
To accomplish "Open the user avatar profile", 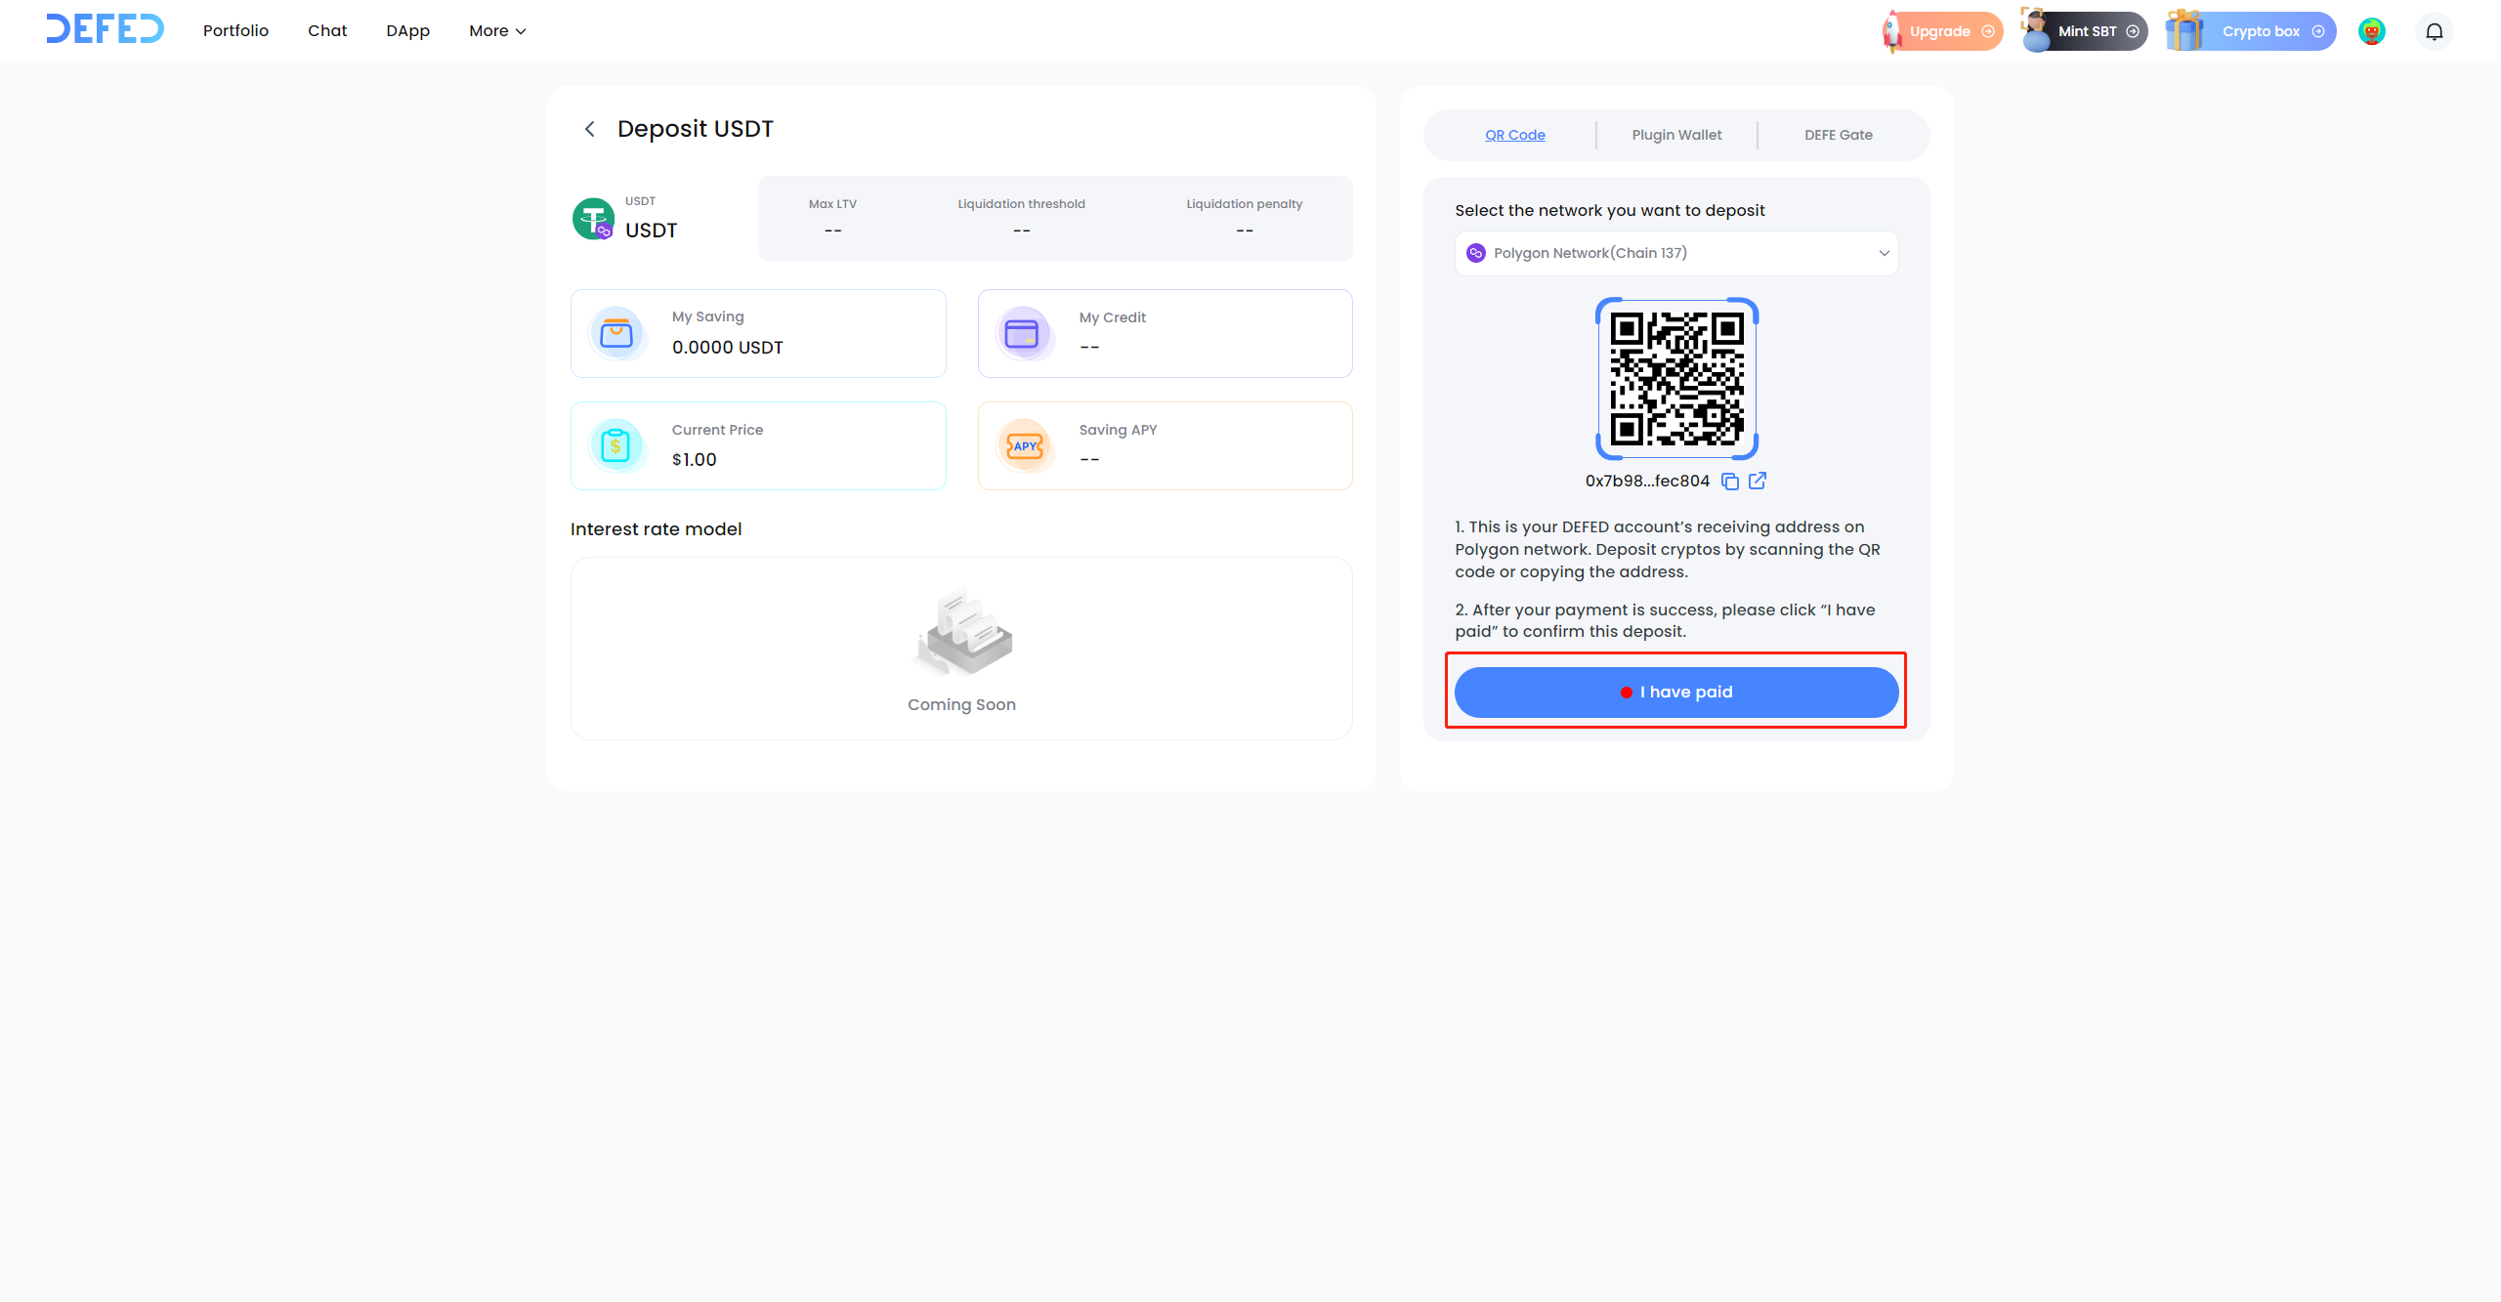I will tap(2371, 31).
